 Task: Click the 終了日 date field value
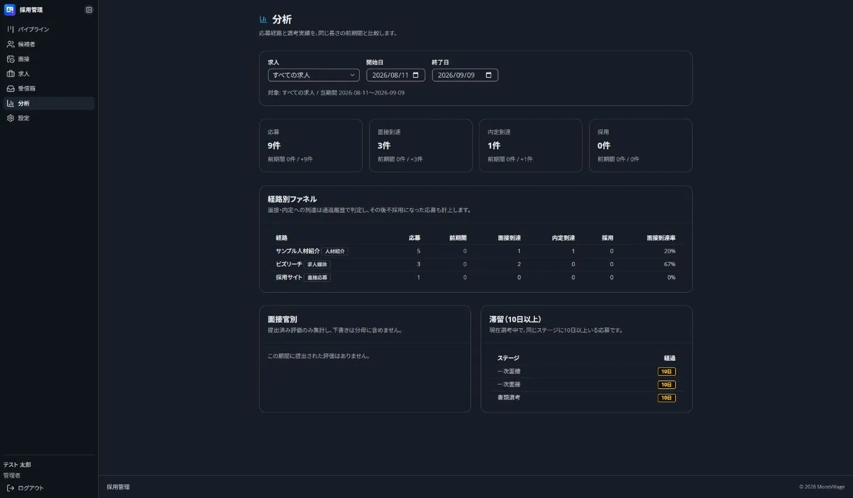(x=456, y=75)
